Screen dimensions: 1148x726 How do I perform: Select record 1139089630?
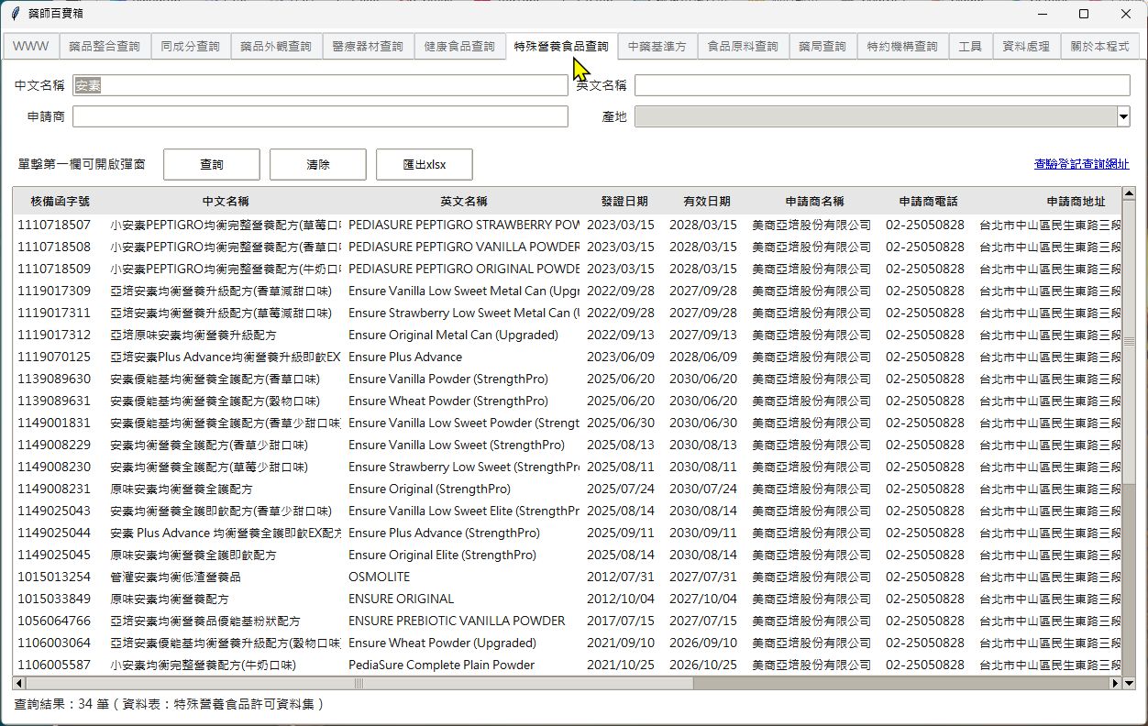(54, 379)
